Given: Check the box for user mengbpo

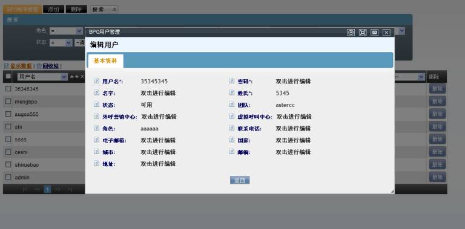Looking at the screenshot, I should pyautogui.click(x=8, y=101).
